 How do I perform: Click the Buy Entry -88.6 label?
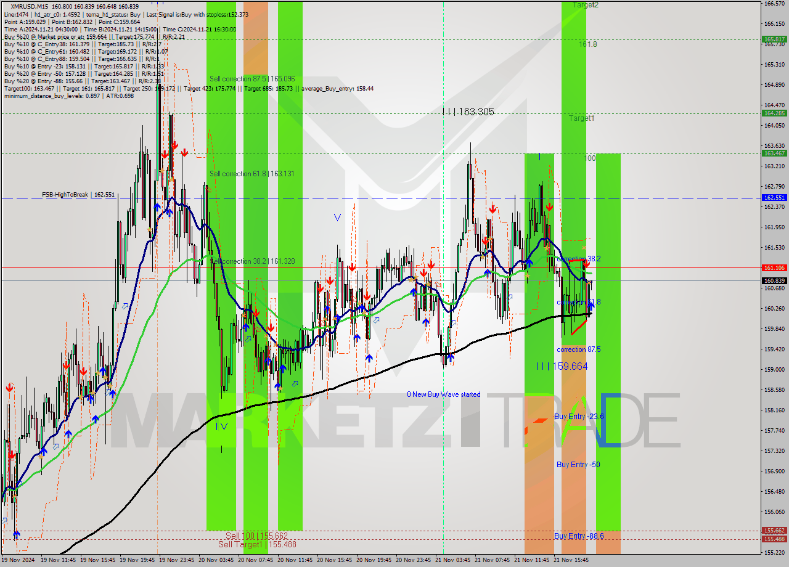tap(579, 536)
